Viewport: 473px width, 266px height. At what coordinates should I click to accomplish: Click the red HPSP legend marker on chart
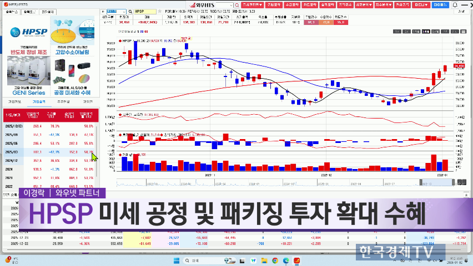[x=122, y=41]
